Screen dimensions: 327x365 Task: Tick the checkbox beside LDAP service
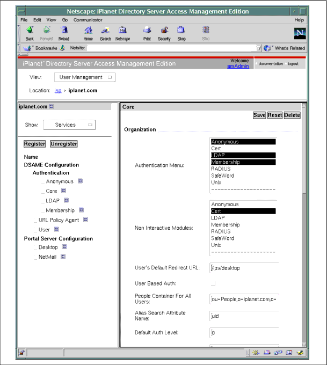click(x=42, y=201)
